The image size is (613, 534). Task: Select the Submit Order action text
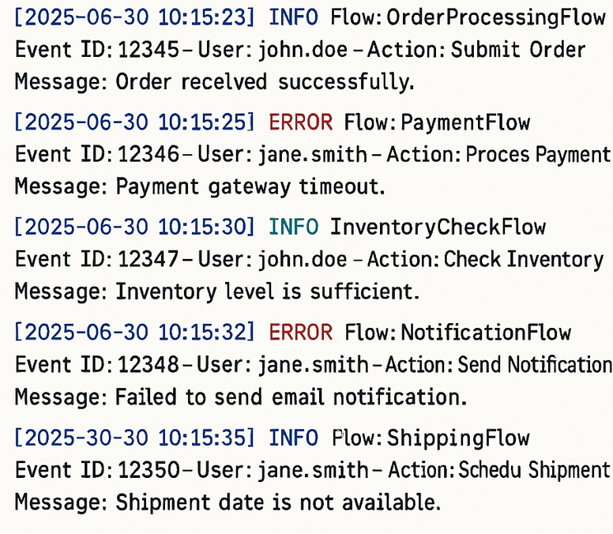518,50
